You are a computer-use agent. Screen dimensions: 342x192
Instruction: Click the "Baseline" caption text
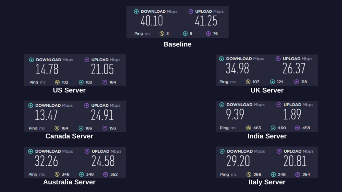177,44
